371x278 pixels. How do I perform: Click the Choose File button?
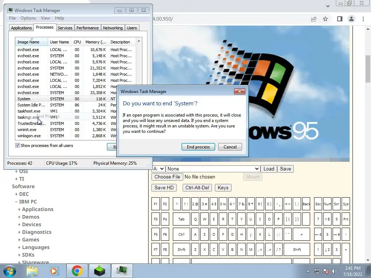coord(167,177)
